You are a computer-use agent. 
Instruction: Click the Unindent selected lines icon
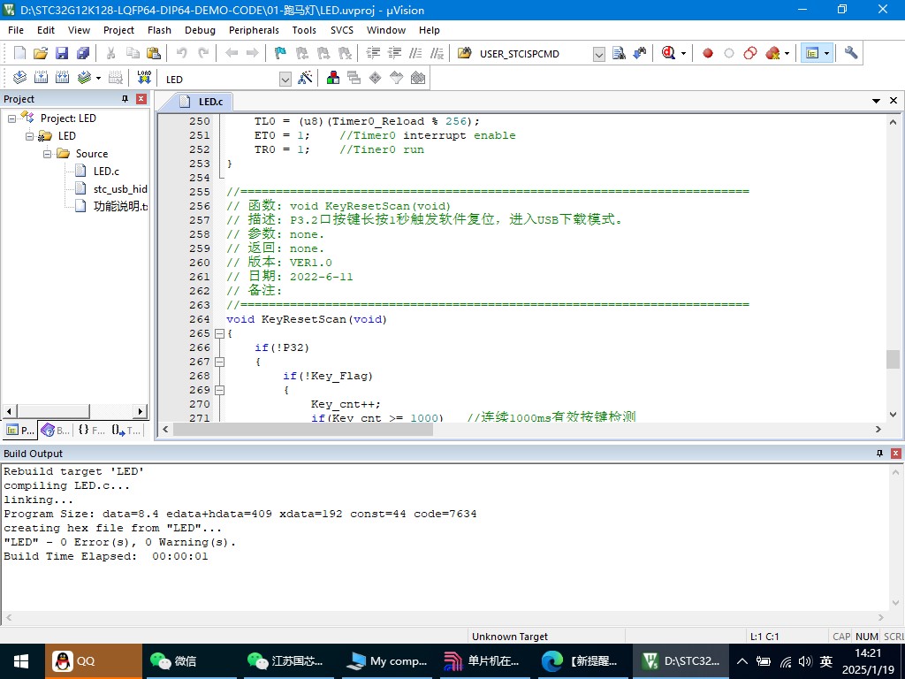[394, 53]
